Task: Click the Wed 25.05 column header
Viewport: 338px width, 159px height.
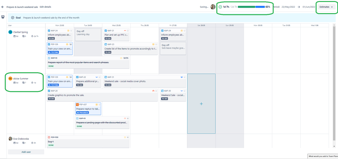Action: (x=116, y=25)
